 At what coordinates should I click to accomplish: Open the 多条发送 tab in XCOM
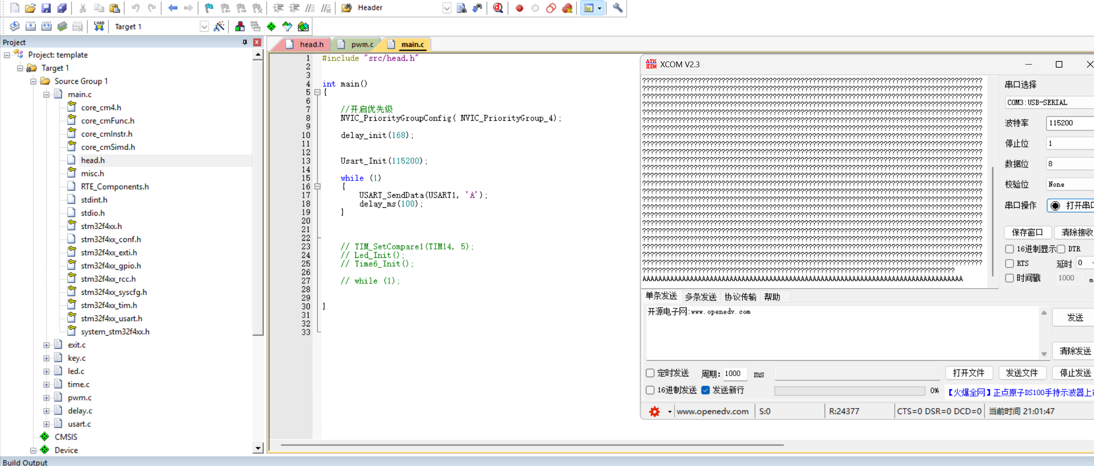click(700, 297)
